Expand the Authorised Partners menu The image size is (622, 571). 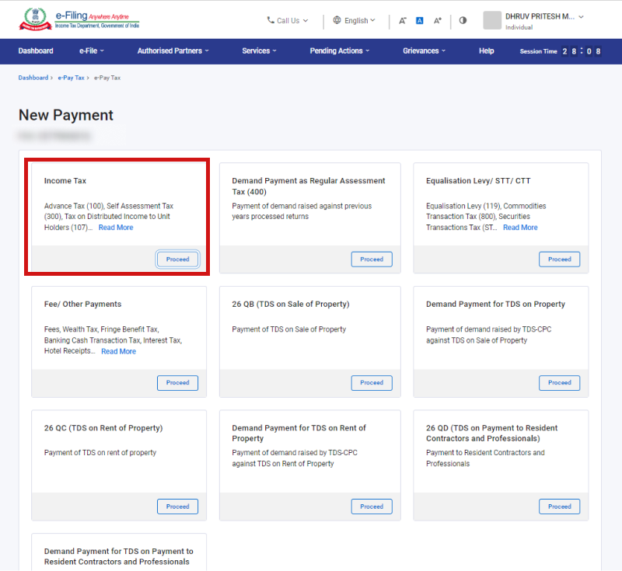173,50
